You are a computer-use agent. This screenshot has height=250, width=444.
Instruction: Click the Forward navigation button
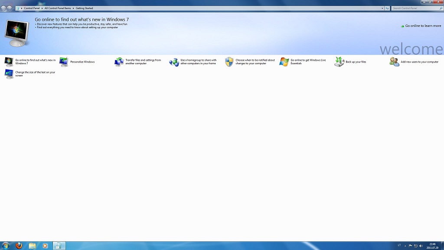(10, 8)
